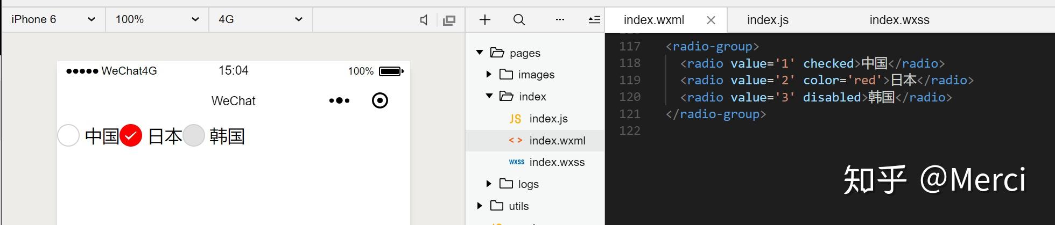This screenshot has width=1055, height=225.
Task: Expand the images folder
Action: click(489, 75)
